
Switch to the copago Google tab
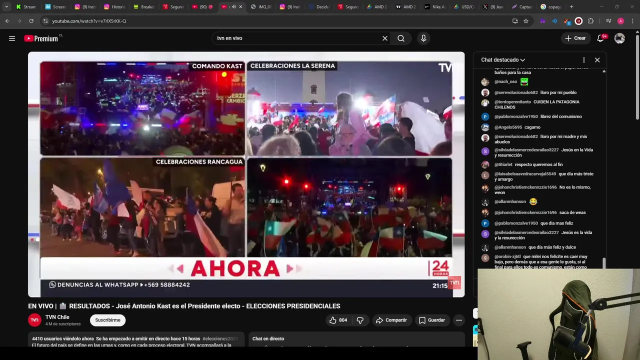coord(552,7)
